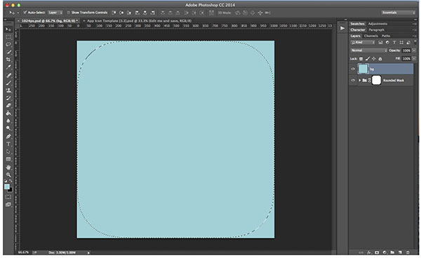The image size is (421, 258).
Task: Click the bg layer thumbnail
Action: [x=363, y=69]
